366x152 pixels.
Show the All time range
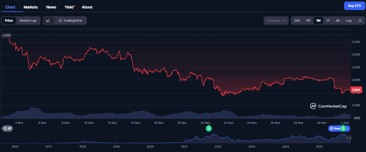click(x=337, y=20)
